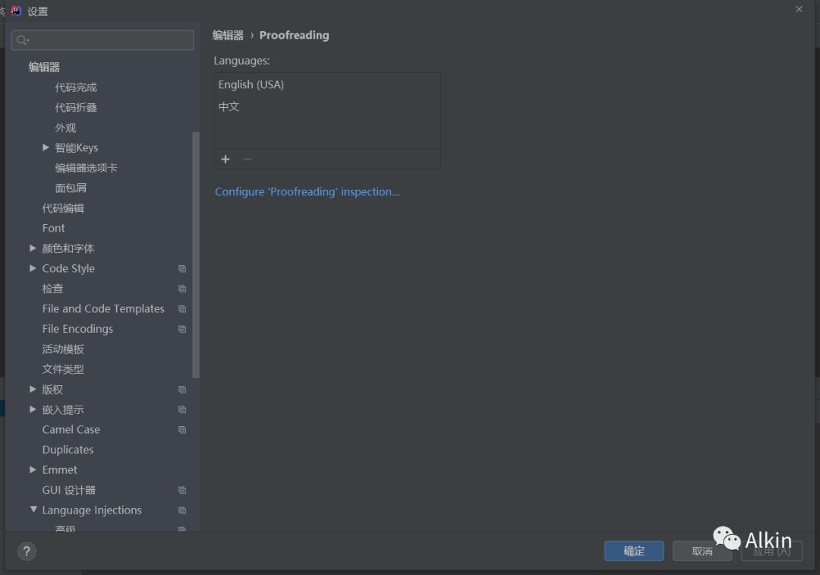Click the project icon beside GUI 设计器
This screenshot has width=820, height=575.
(x=182, y=490)
